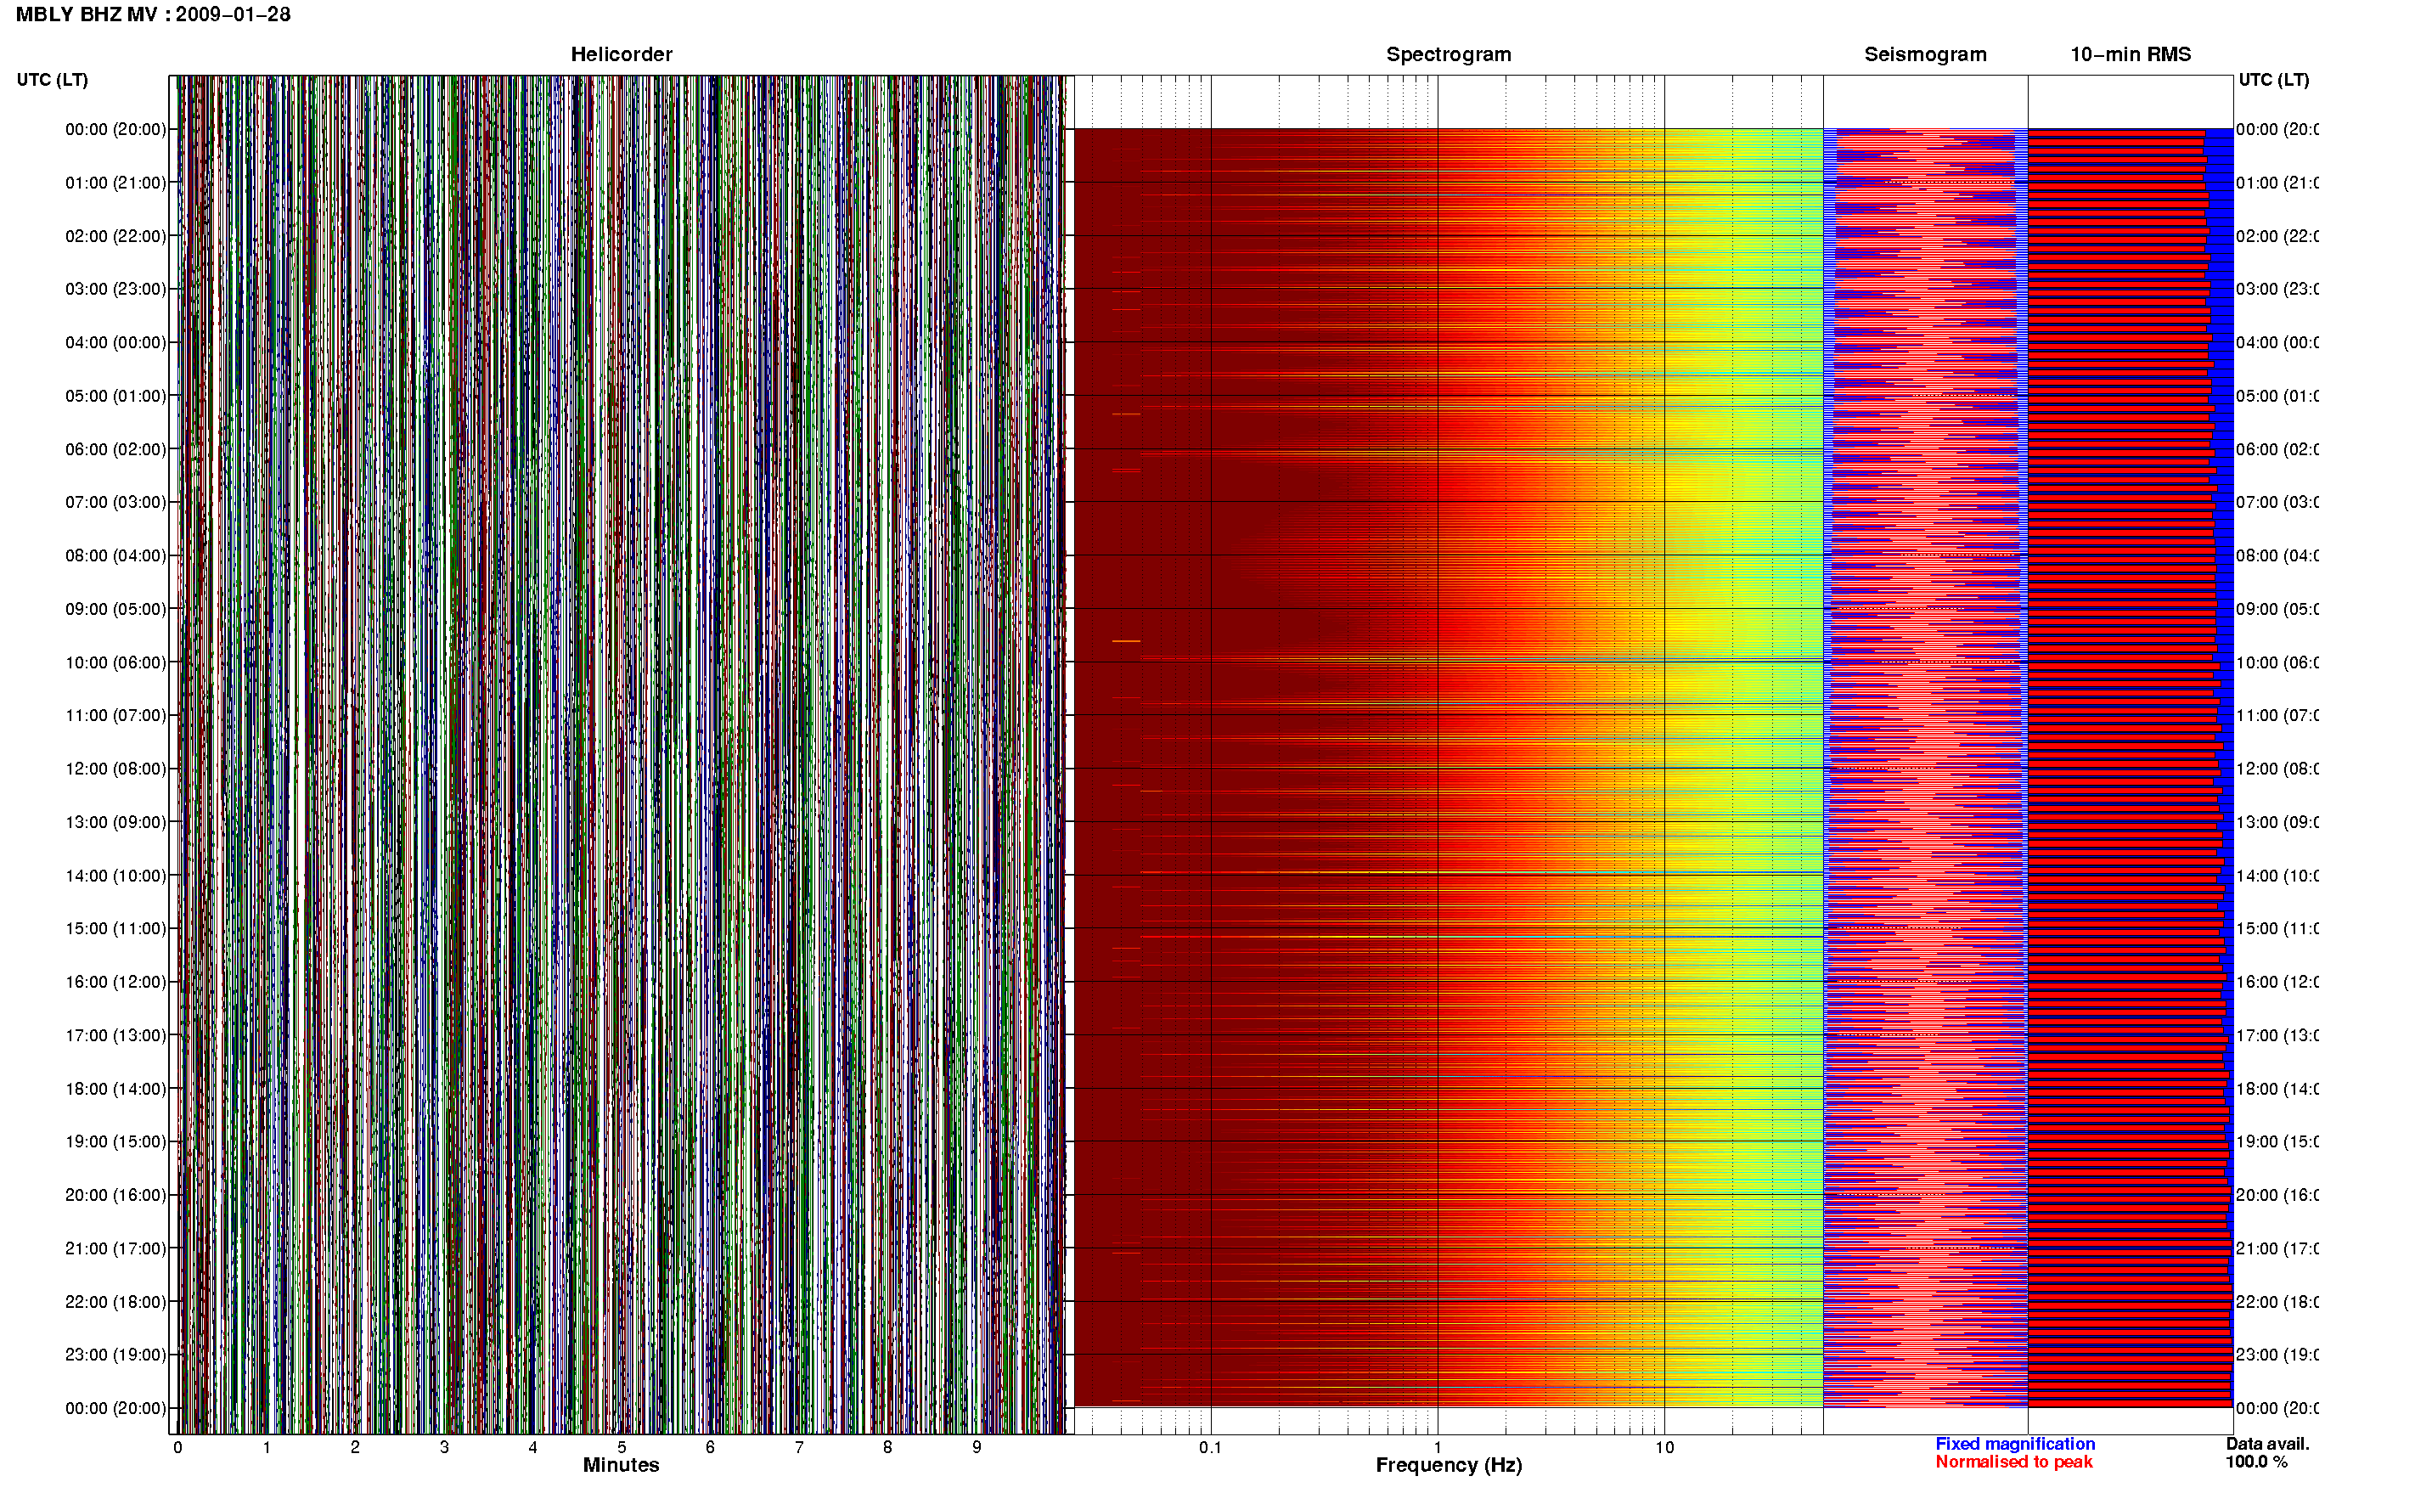Click the '2' tick on Minutes axis
Viewport: 2415px width, 1510px height.
pyautogui.click(x=356, y=1448)
